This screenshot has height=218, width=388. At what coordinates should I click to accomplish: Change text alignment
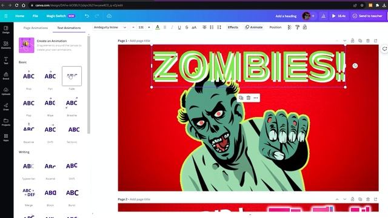(x=204, y=27)
